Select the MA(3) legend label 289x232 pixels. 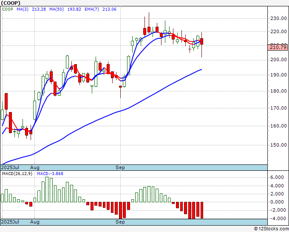coord(23,9)
